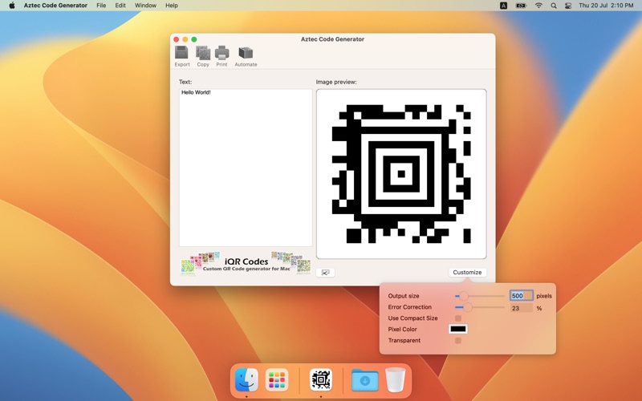Viewport: 642px width, 401px height.
Task: Click Aztec Code Generator Dock icon
Action: pos(320,379)
